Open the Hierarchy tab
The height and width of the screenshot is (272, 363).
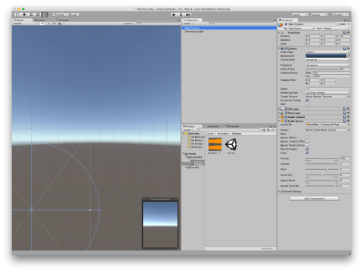click(191, 20)
